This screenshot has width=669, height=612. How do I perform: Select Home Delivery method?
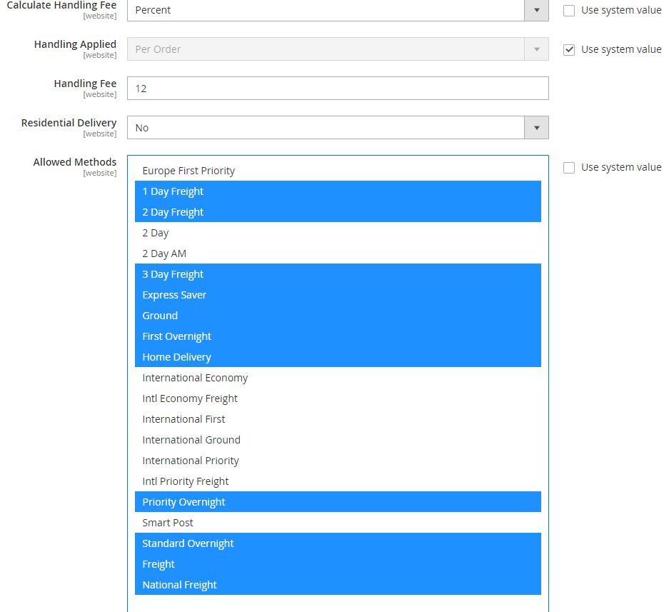pos(176,357)
